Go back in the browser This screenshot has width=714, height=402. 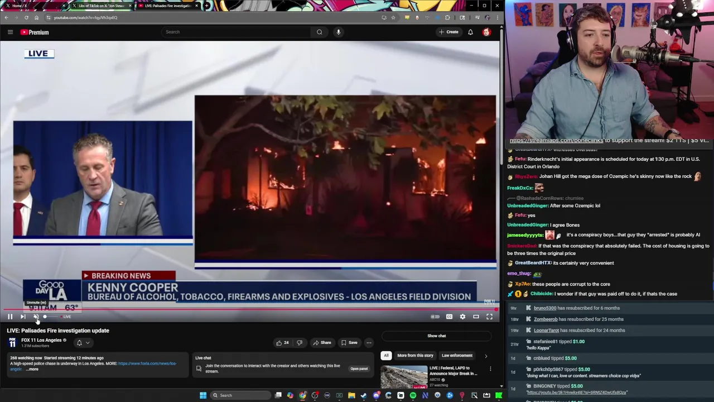(x=6, y=17)
